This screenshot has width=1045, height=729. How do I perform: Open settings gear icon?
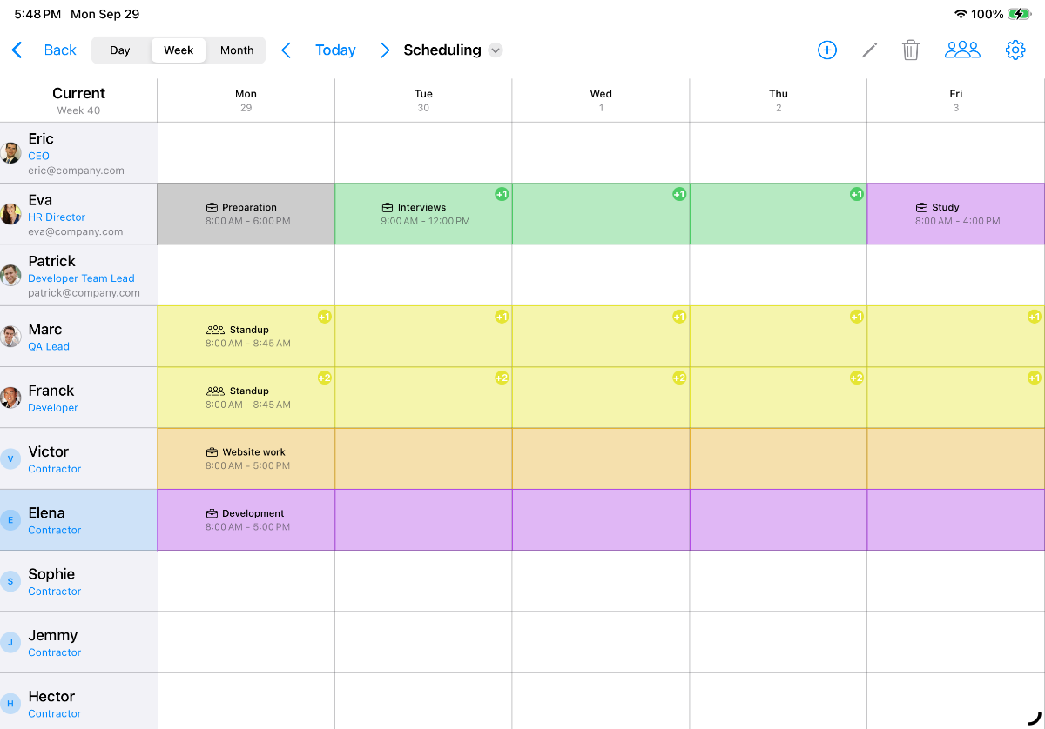pos(1015,50)
